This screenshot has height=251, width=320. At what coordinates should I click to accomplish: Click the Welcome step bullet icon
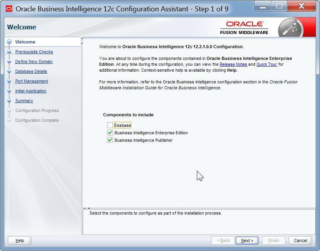[9, 42]
